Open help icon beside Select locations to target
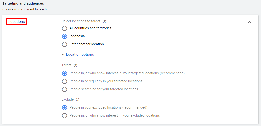Image resolution: width=261 pixels, height=126 pixels. coord(104,21)
